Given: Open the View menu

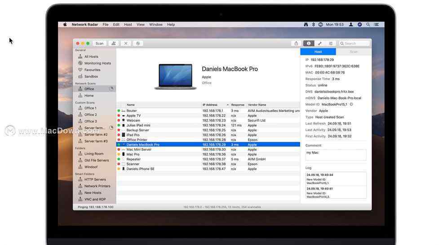Looking at the screenshot, I should (x=141, y=25).
